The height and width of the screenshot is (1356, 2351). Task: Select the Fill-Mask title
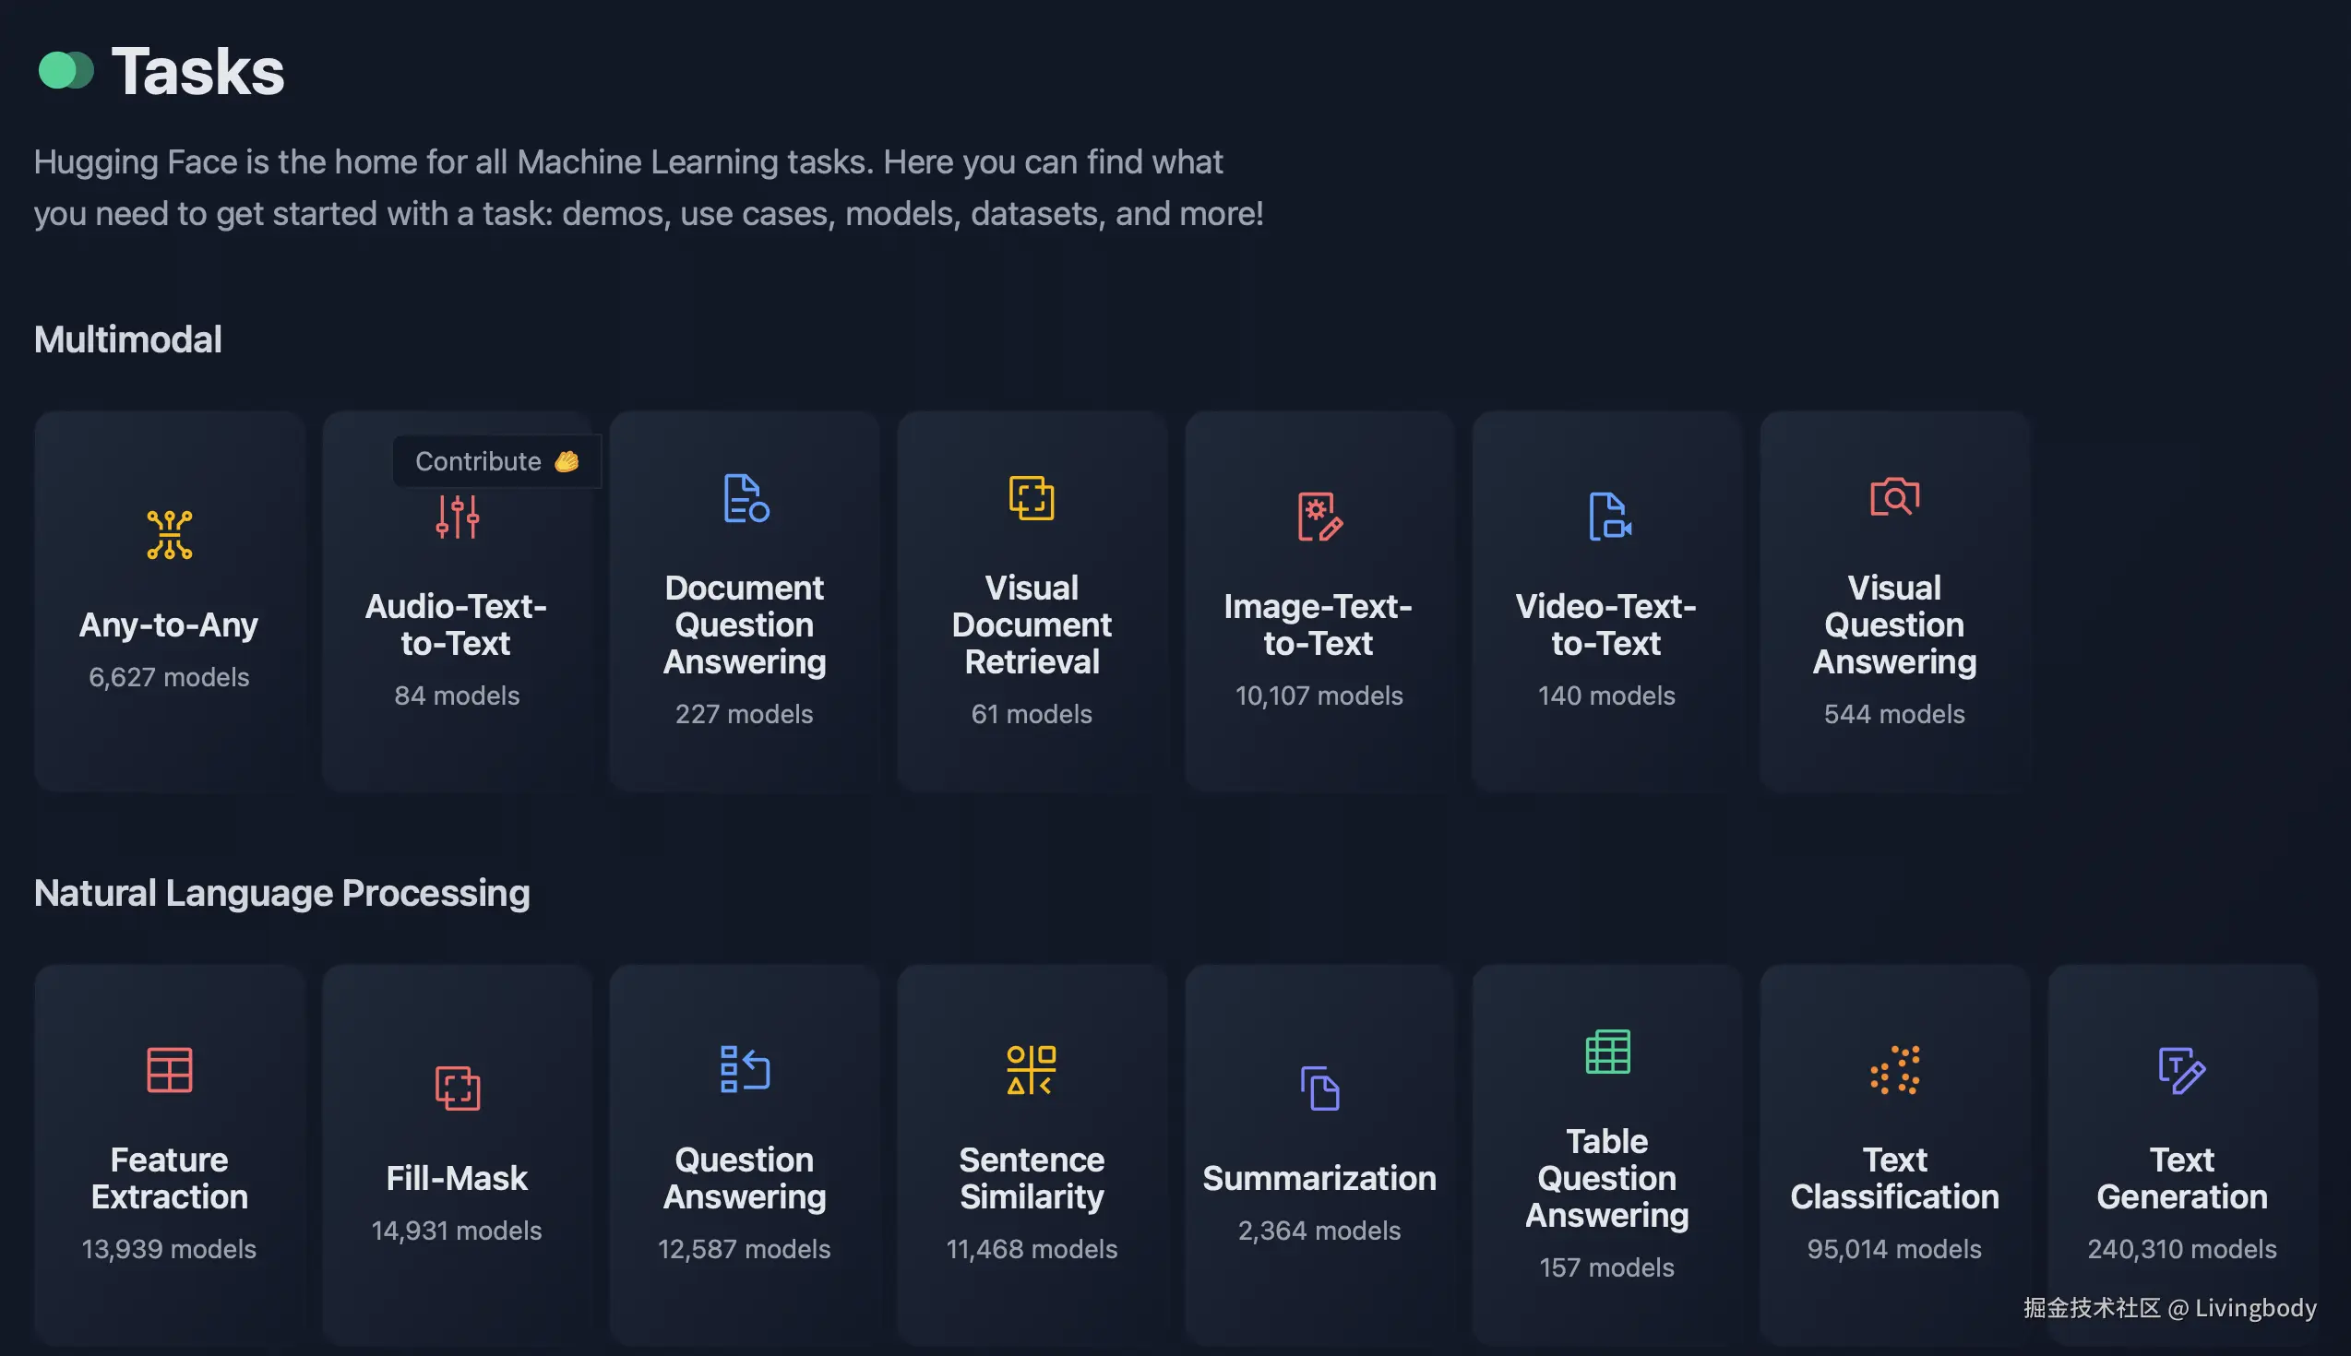tap(458, 1178)
